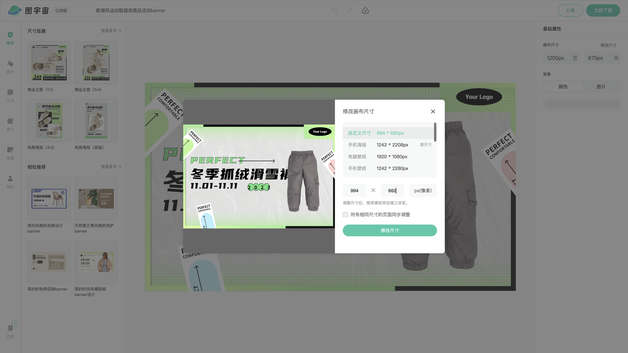Toggle 所有相同尺寸的页面同步调整 checkbox
Viewport: 628px width, 353px height.
point(345,215)
